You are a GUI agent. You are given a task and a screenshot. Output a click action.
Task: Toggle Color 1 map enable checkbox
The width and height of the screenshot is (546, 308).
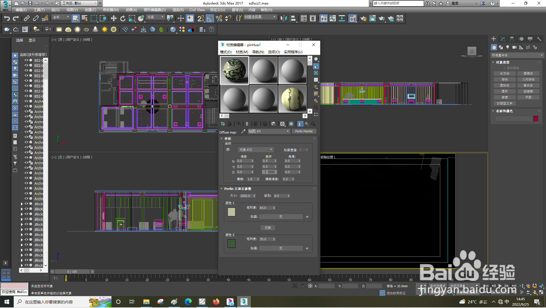coord(307,217)
